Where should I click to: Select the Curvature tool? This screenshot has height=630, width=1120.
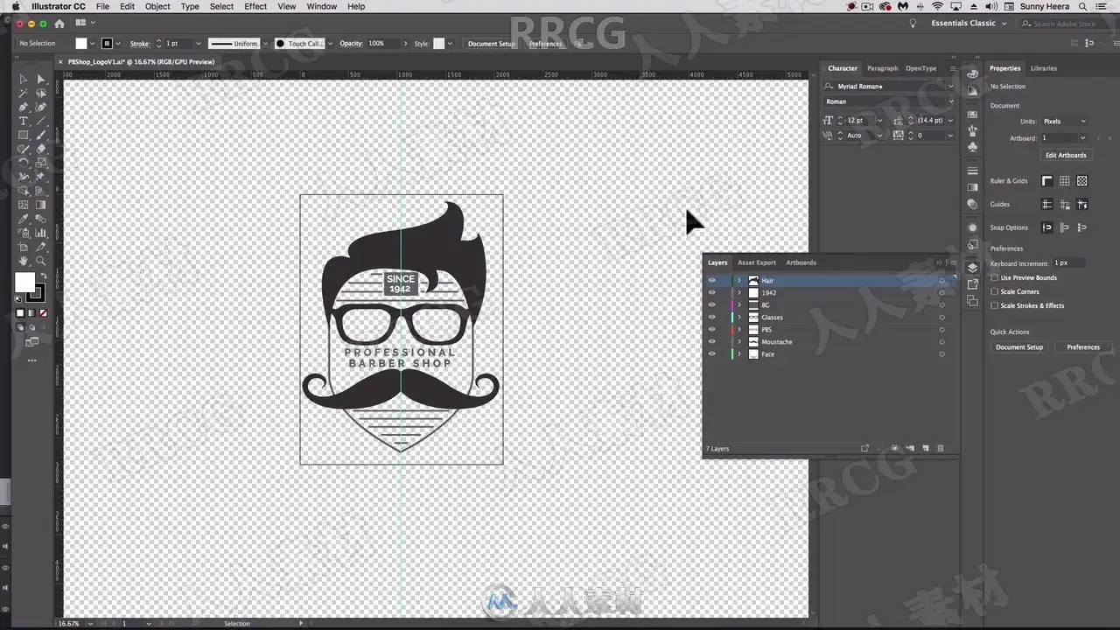40,107
